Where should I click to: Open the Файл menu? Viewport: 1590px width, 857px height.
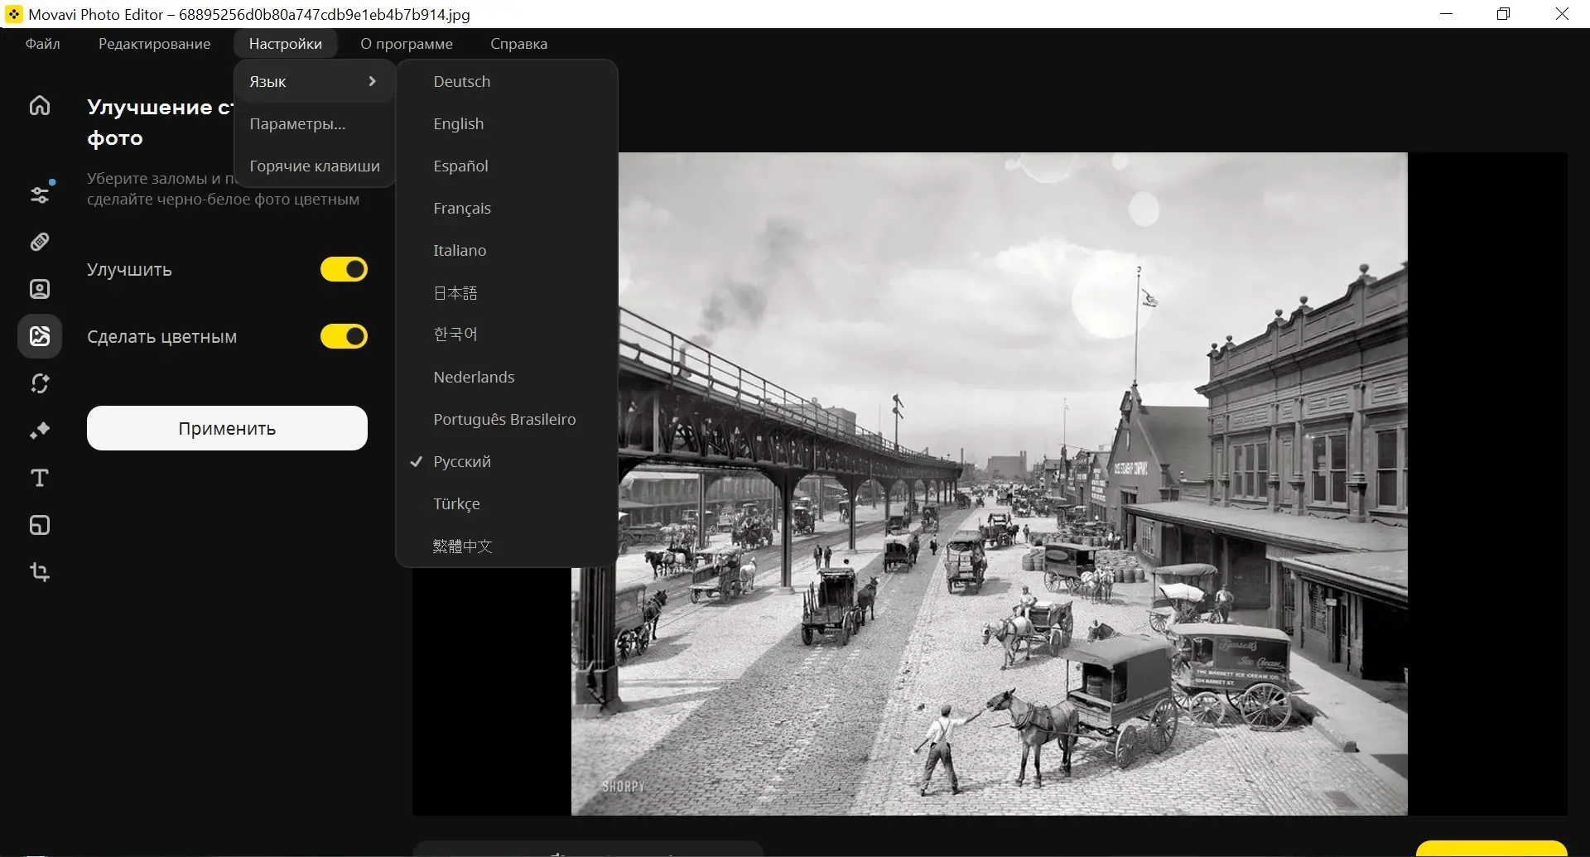(43, 44)
